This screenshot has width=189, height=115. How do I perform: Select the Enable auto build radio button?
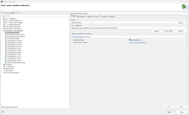point(73,40)
